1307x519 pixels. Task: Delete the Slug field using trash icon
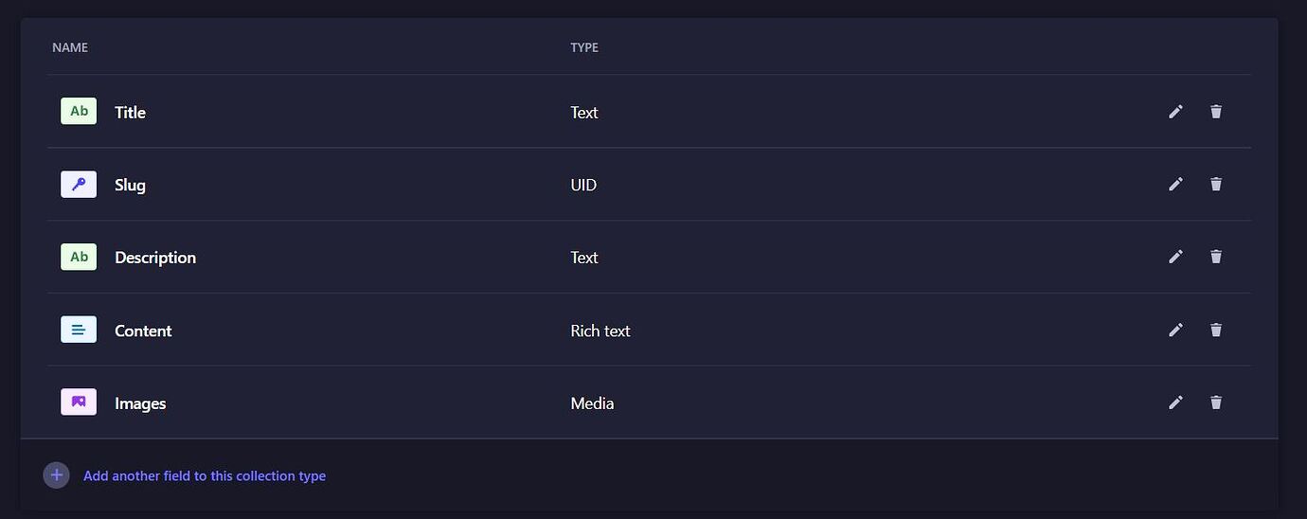point(1216,184)
